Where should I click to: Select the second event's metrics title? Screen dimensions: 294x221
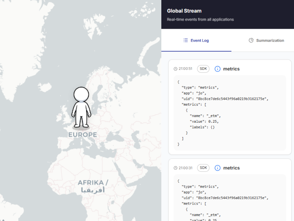(231, 168)
